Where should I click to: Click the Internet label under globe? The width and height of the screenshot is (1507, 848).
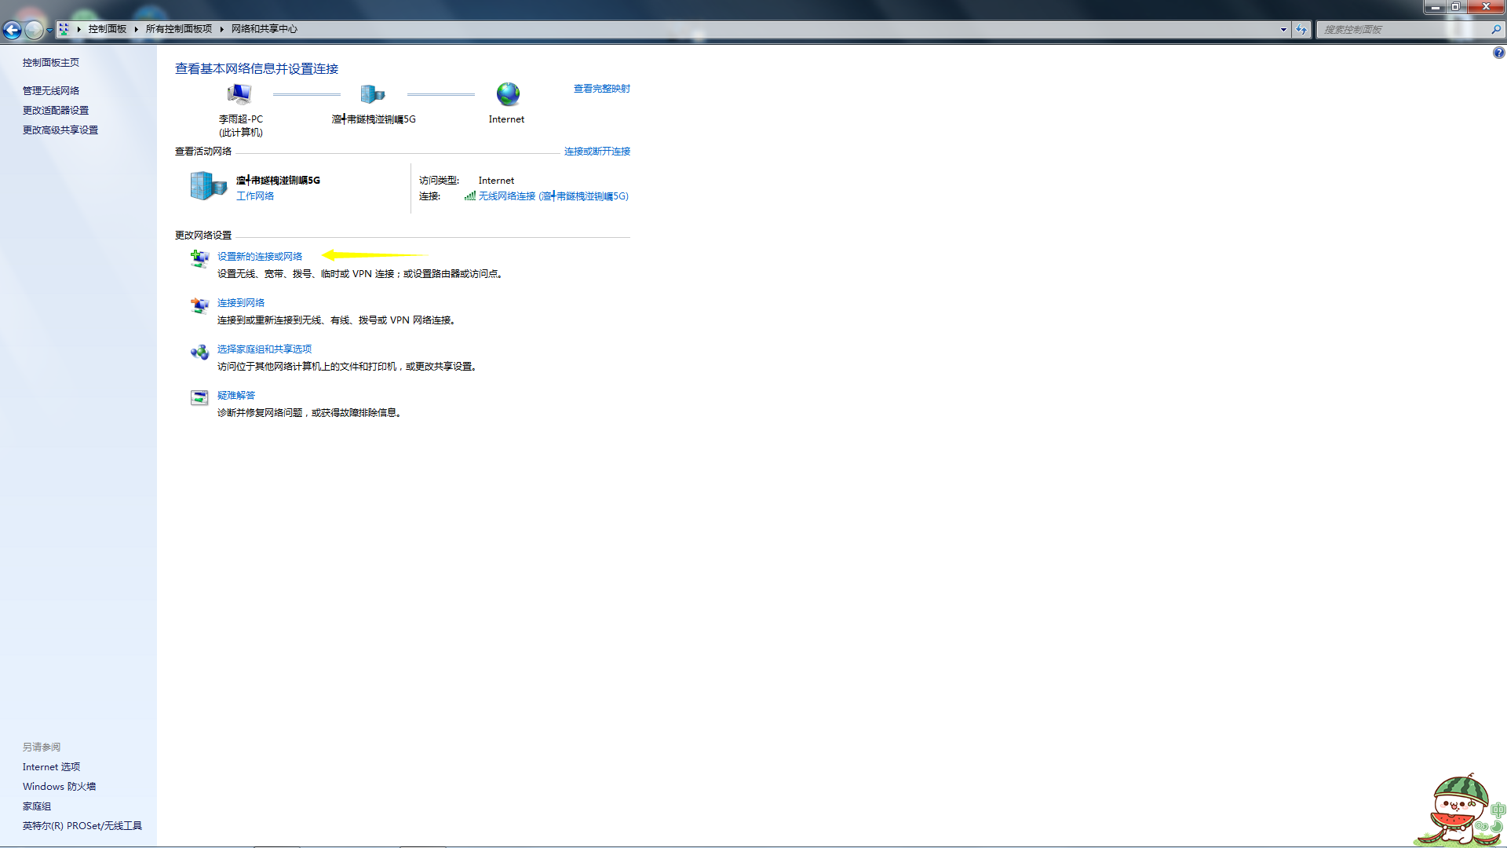[506, 119]
